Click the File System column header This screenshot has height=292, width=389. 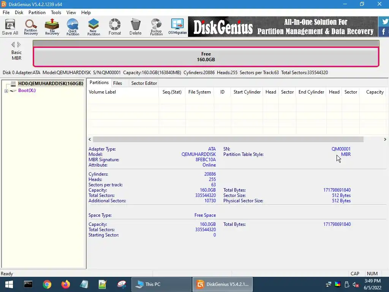click(199, 92)
